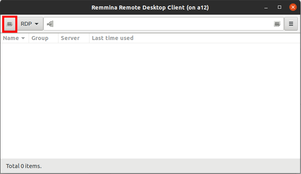Focus the quick connect address field
Viewport: 301px width, 174px height.
point(159,24)
